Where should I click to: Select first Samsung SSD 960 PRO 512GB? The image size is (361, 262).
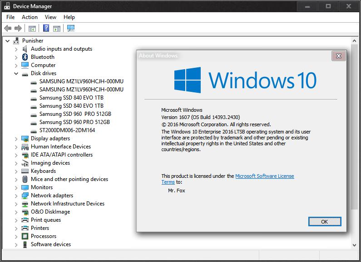[75, 114]
